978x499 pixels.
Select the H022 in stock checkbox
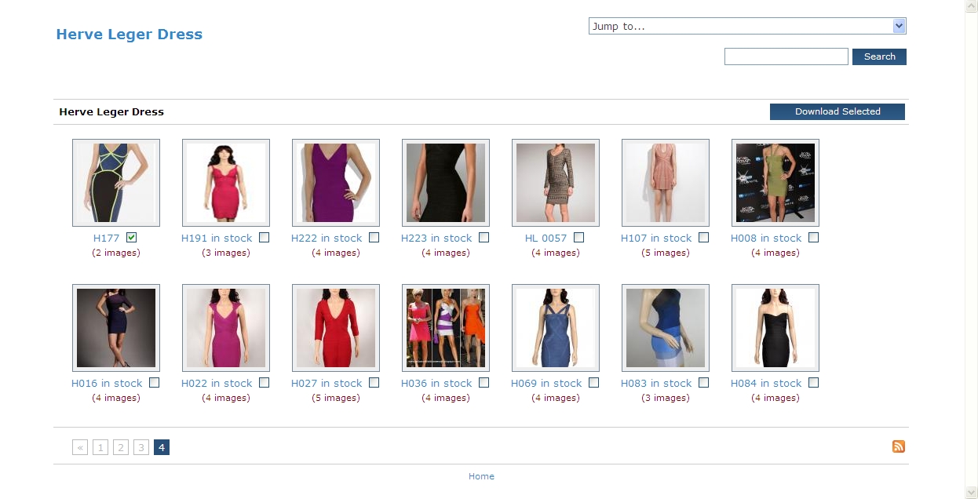click(x=264, y=382)
